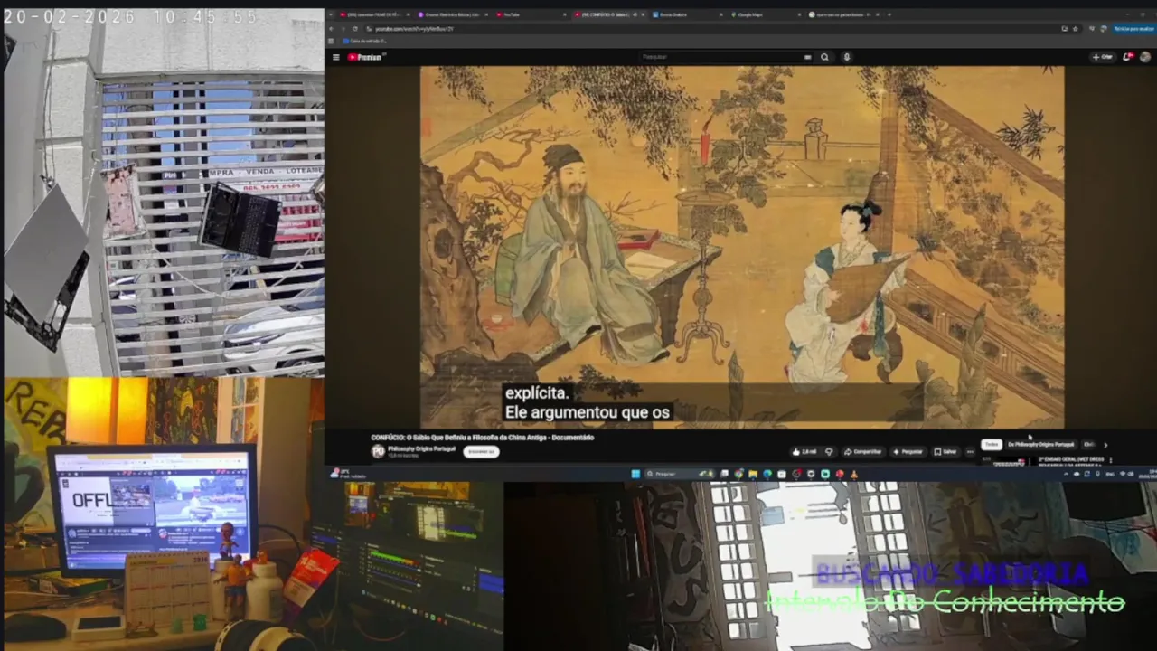Viewport: 1157px width, 651px height.
Task: Go back with the browser back arrow
Action: pyautogui.click(x=331, y=29)
